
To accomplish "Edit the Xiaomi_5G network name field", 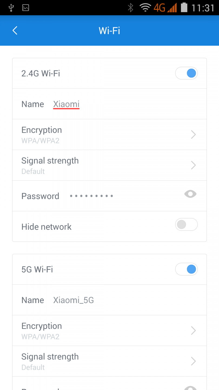I will click(74, 300).
